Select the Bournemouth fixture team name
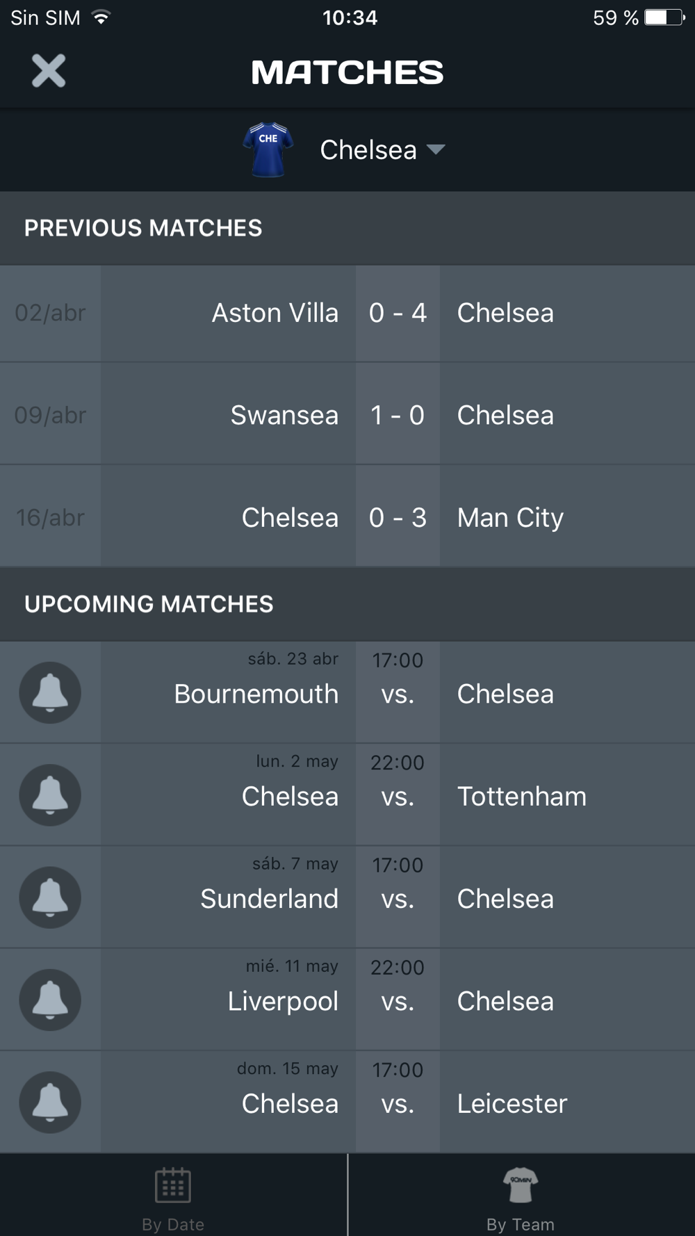Screen dimensions: 695x1236 tap(256, 694)
